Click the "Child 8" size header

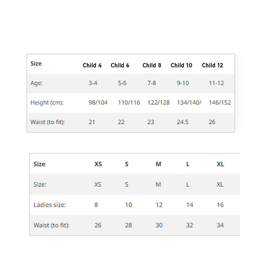click(x=152, y=65)
